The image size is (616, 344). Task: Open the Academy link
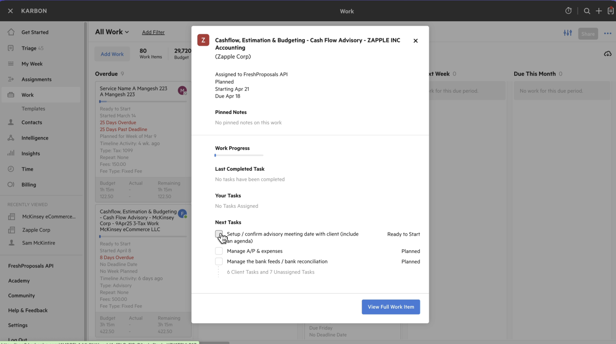coord(19,280)
